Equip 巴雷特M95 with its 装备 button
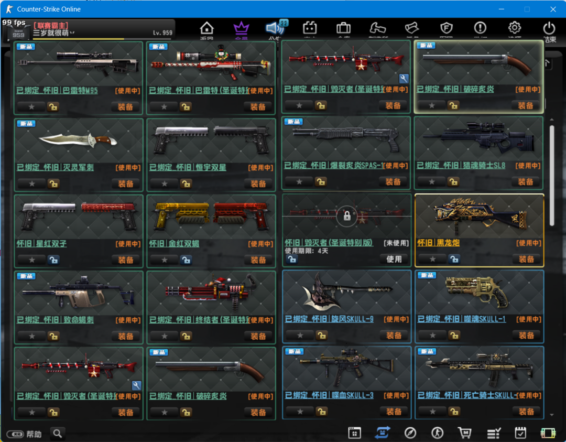Screen dimensions: 566x442 click(125, 107)
